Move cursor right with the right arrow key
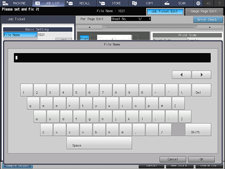The width and height of the screenshot is (225, 169). tap(201, 75)
